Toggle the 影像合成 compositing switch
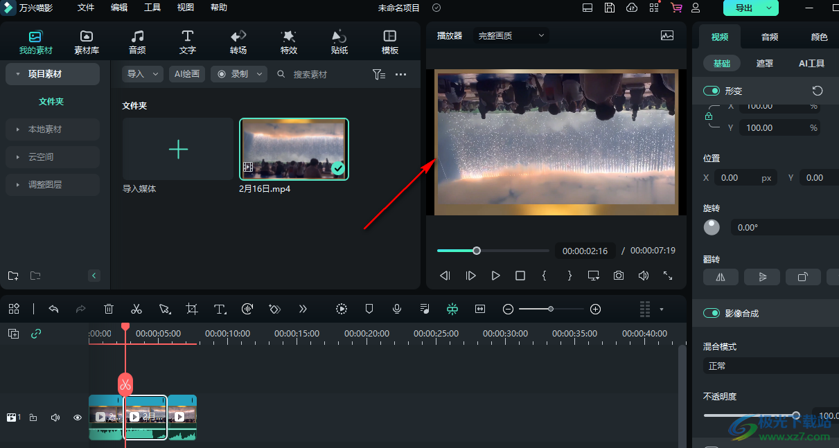This screenshot has width=839, height=448. point(712,313)
